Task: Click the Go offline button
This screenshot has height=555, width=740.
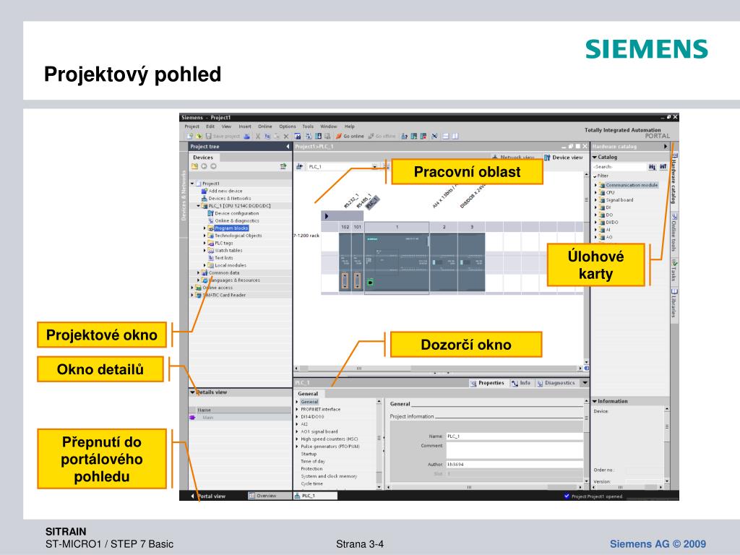Action: 382,136
